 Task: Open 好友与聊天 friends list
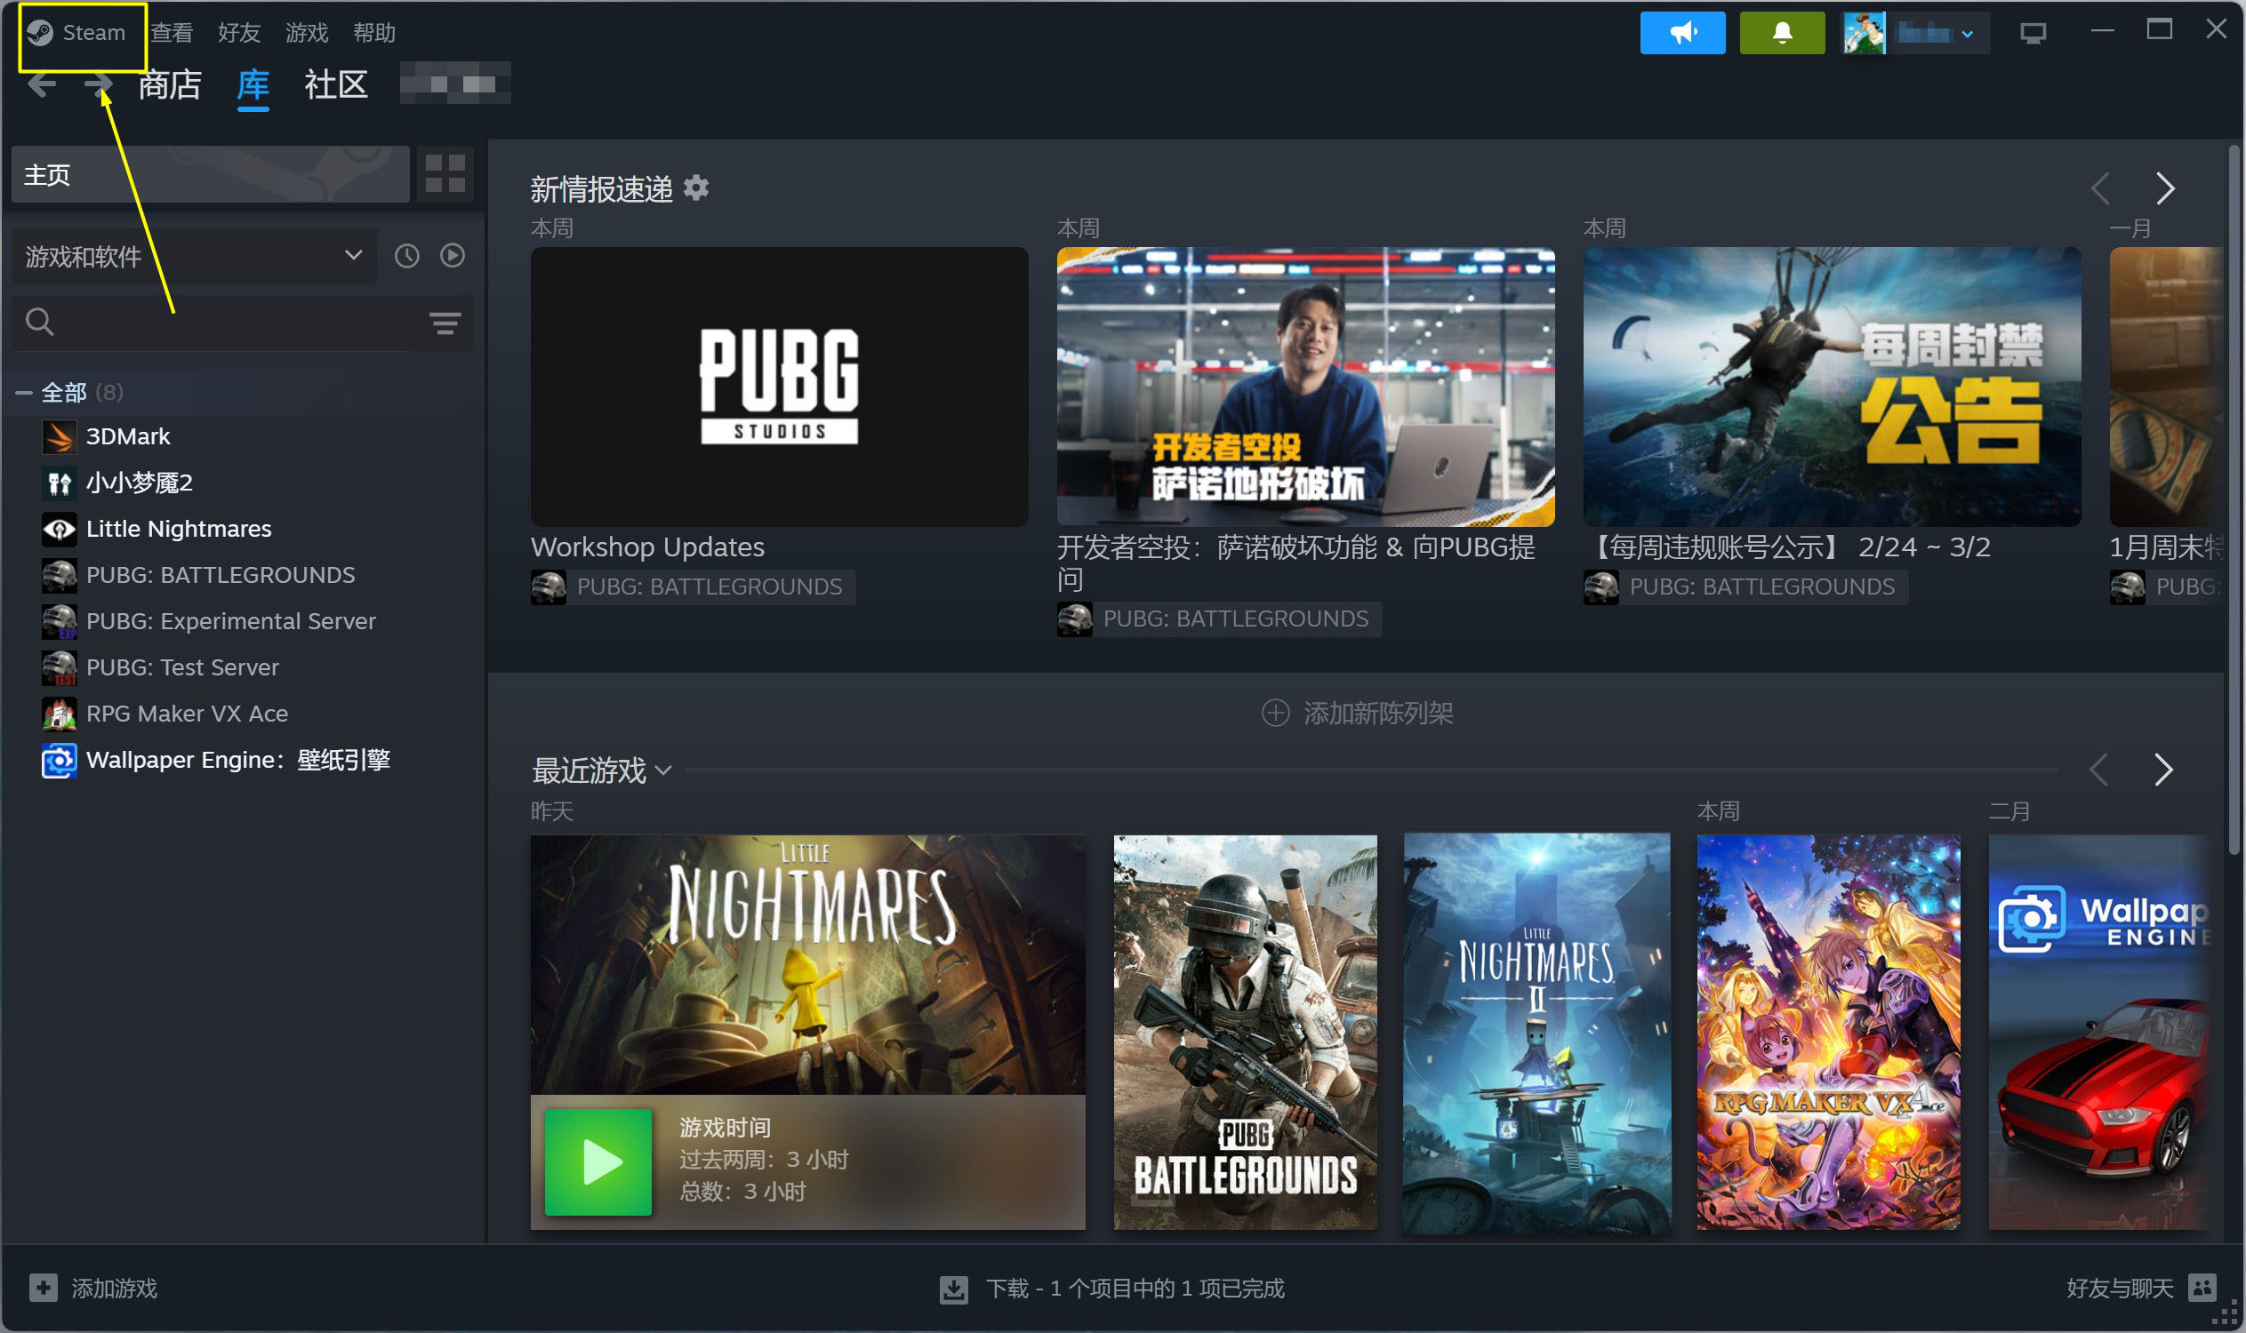point(2142,1289)
